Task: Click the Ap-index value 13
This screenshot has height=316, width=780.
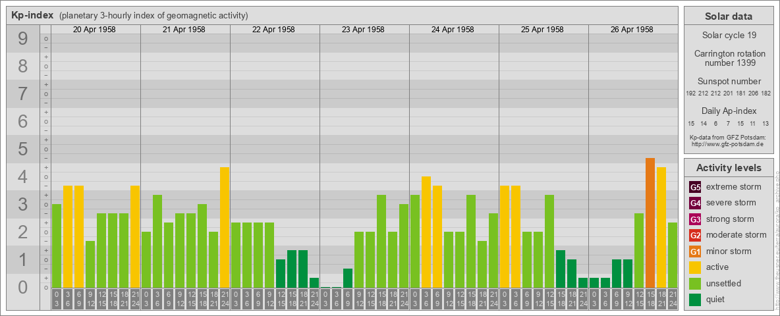Action: coord(766,123)
